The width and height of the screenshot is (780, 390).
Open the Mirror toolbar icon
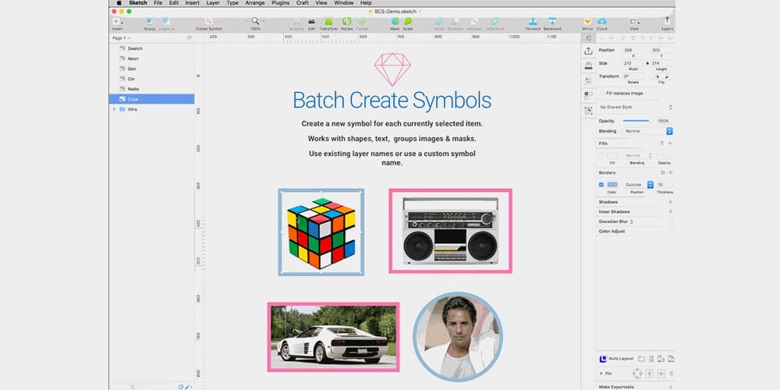coord(587,21)
